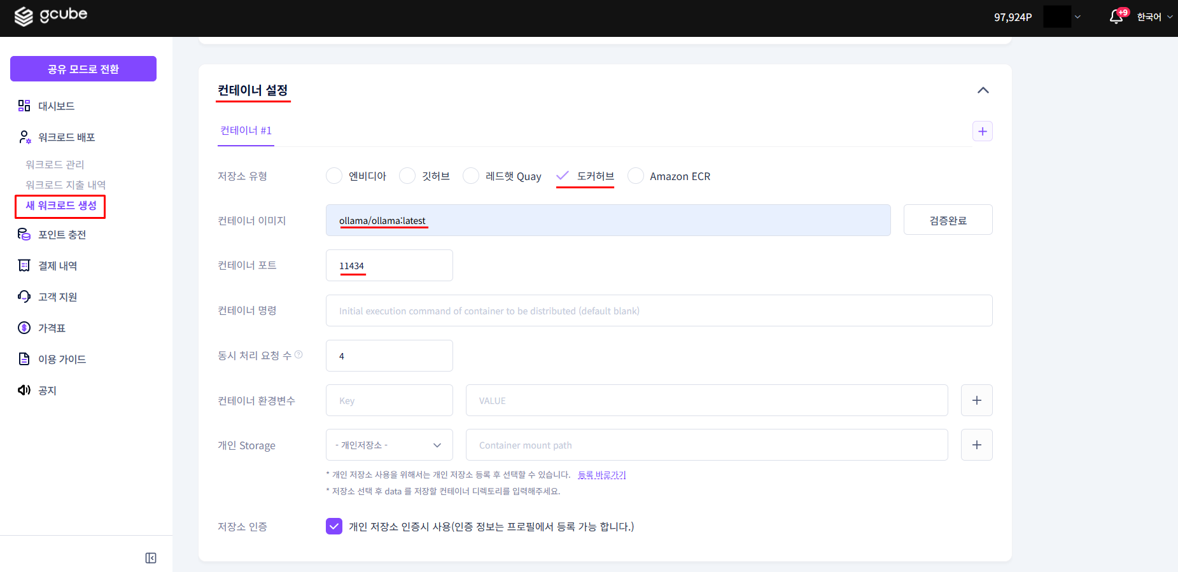Add personal storage mount with plus button
Viewport: 1178px width, 572px height.
[x=977, y=445]
